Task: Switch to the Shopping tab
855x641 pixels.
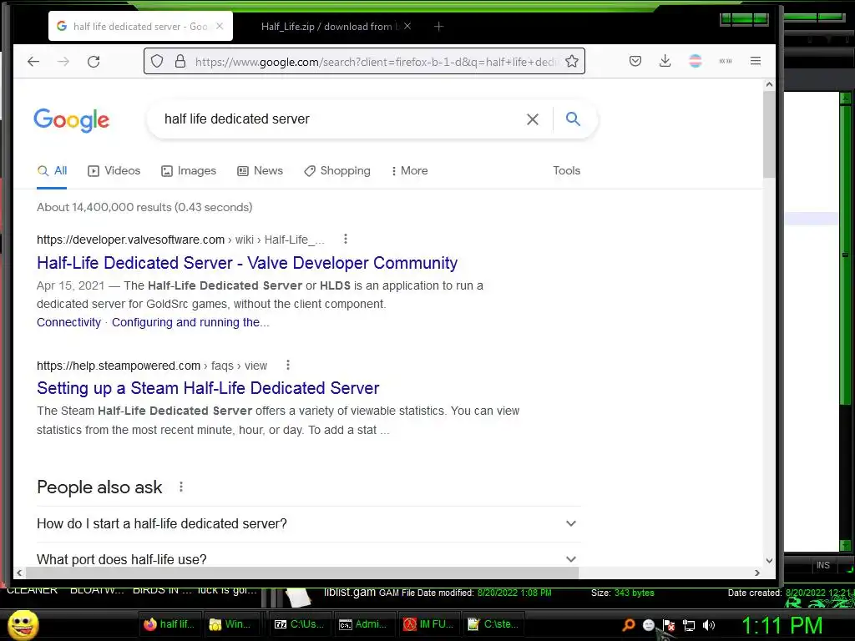Action: (337, 170)
